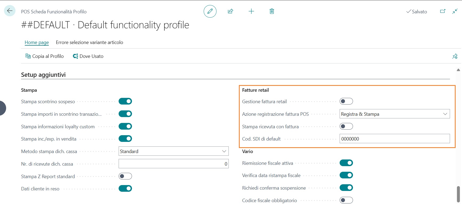Expand Azione registrazione fattura POS dropdown
The image size is (462, 204).
[395, 114]
